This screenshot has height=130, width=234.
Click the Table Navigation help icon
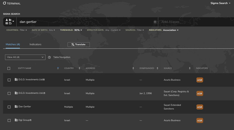(49, 57)
